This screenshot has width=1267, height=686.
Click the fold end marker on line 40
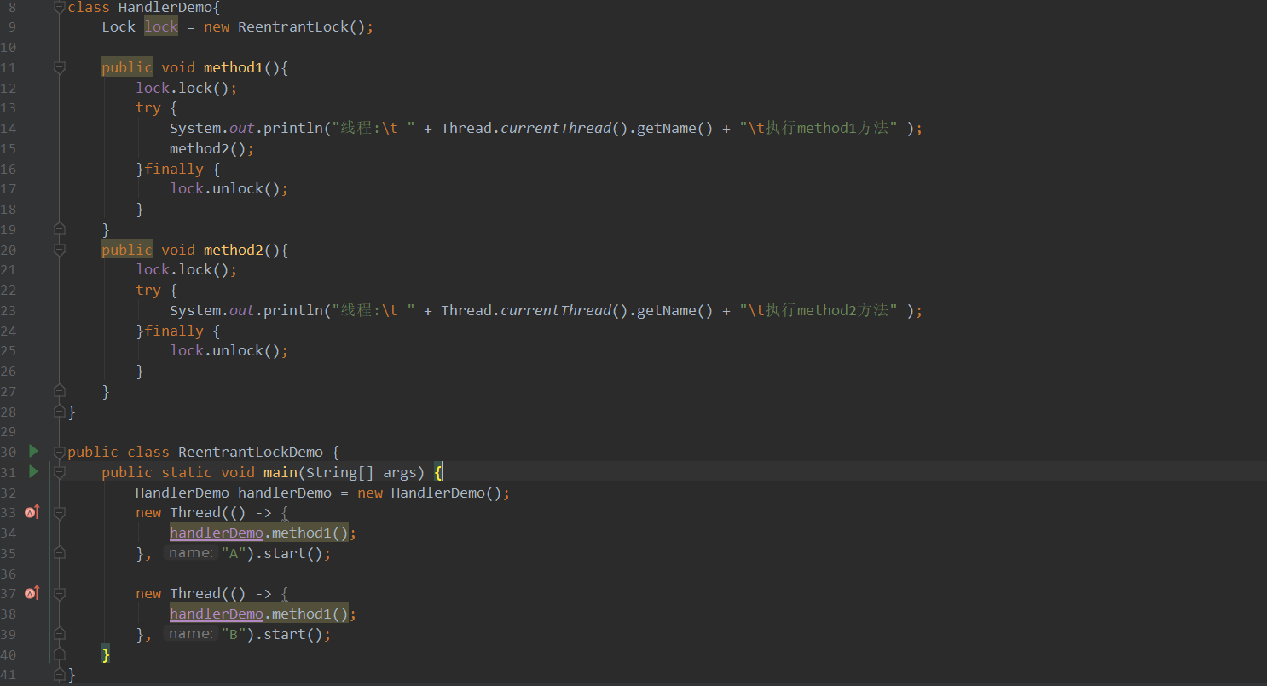59,654
